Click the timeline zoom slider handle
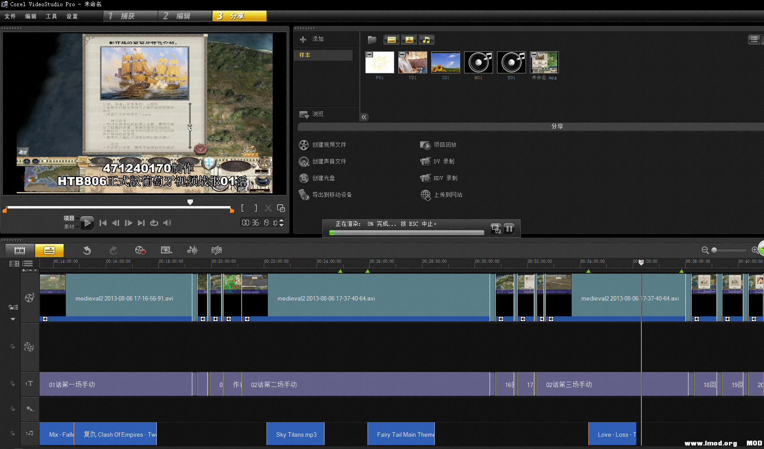Image resolution: width=764 pixels, height=449 pixels. point(714,250)
